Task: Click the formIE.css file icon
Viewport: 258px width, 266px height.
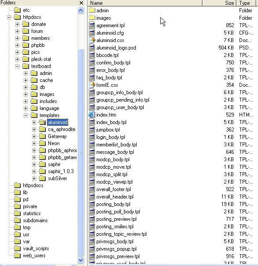Action: [x=92, y=85]
